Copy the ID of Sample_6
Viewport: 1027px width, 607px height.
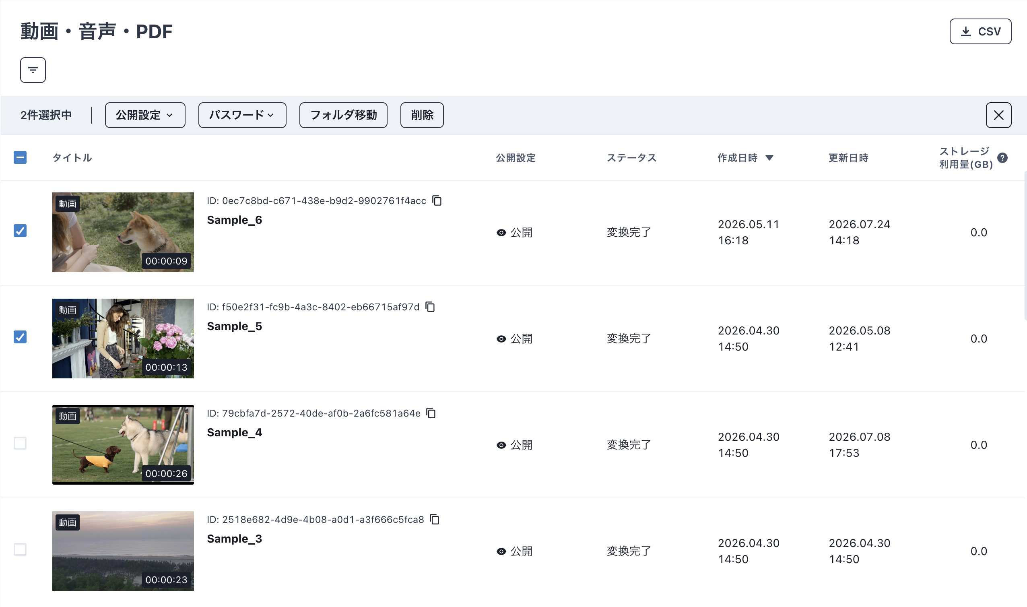437,200
